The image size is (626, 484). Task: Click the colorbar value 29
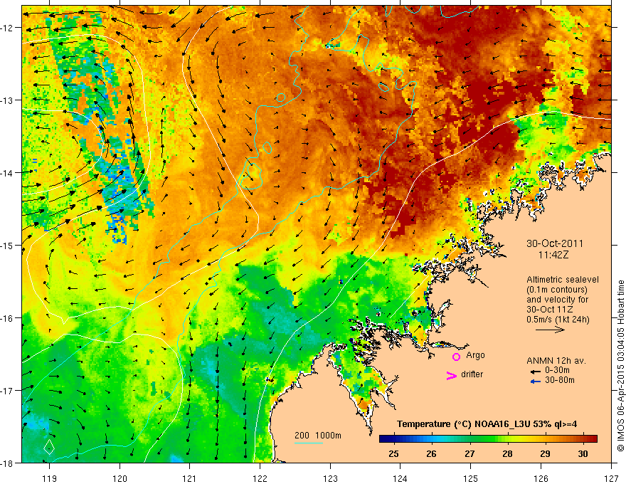(545, 453)
